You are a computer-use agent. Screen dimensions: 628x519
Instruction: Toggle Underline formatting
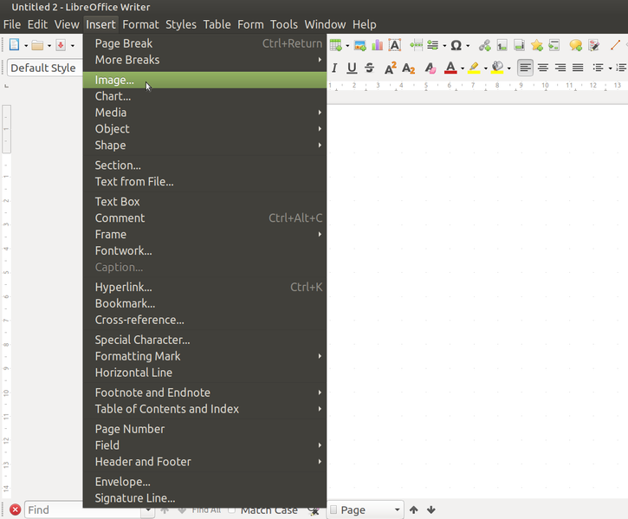[352, 68]
